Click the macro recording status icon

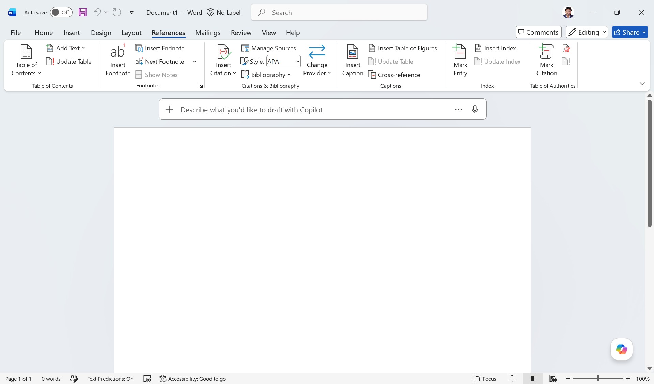click(147, 379)
